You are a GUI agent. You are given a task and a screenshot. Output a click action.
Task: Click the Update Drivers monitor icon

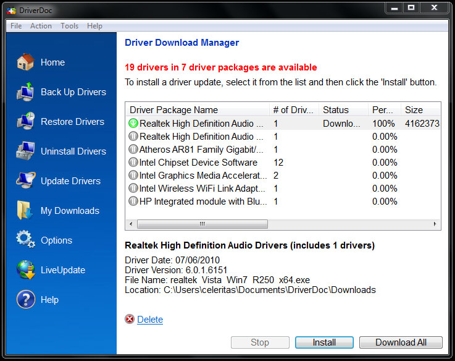tap(25, 180)
